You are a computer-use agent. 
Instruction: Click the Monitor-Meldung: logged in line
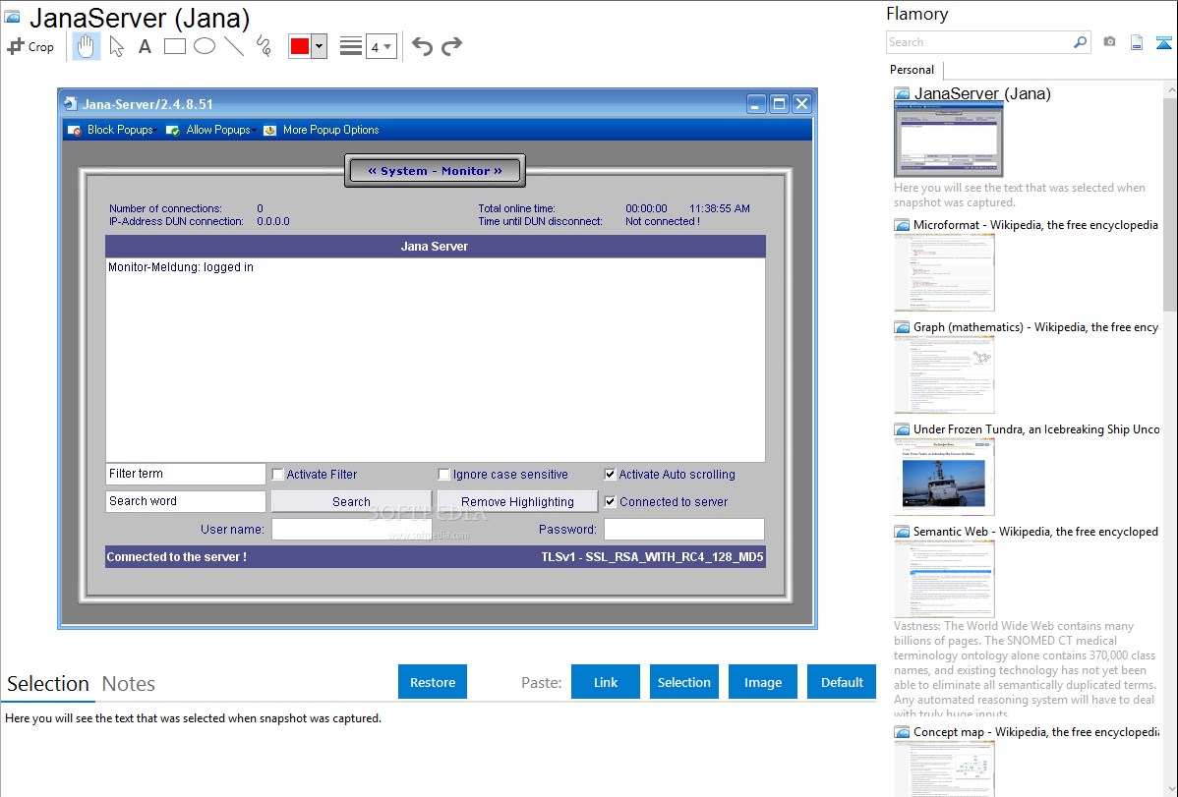(x=181, y=267)
